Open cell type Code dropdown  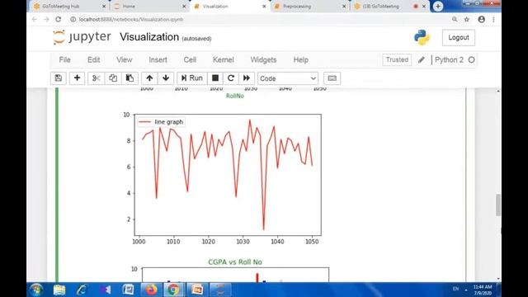(x=288, y=78)
